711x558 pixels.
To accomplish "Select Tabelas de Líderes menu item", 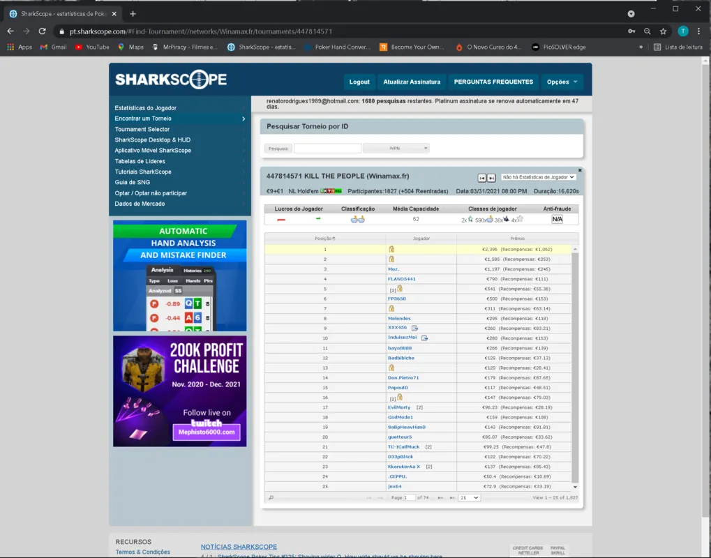I will click(x=140, y=161).
